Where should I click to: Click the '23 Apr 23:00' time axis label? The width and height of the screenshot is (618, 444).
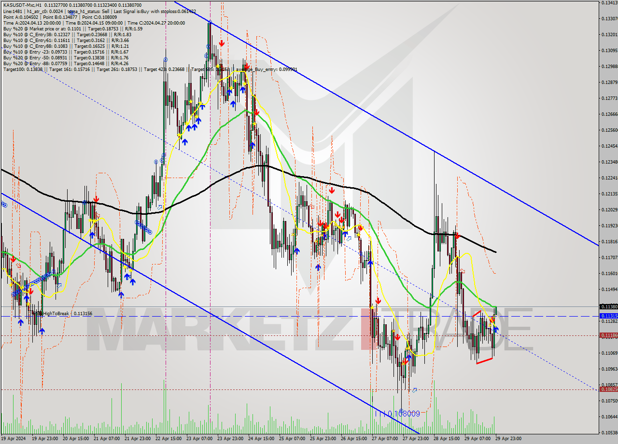[231, 439]
